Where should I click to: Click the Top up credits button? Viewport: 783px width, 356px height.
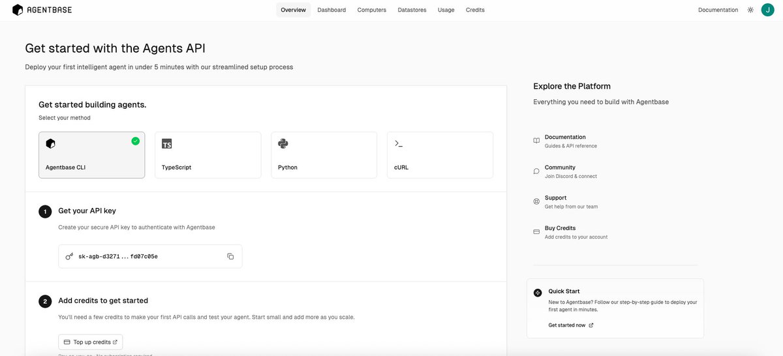coord(91,342)
